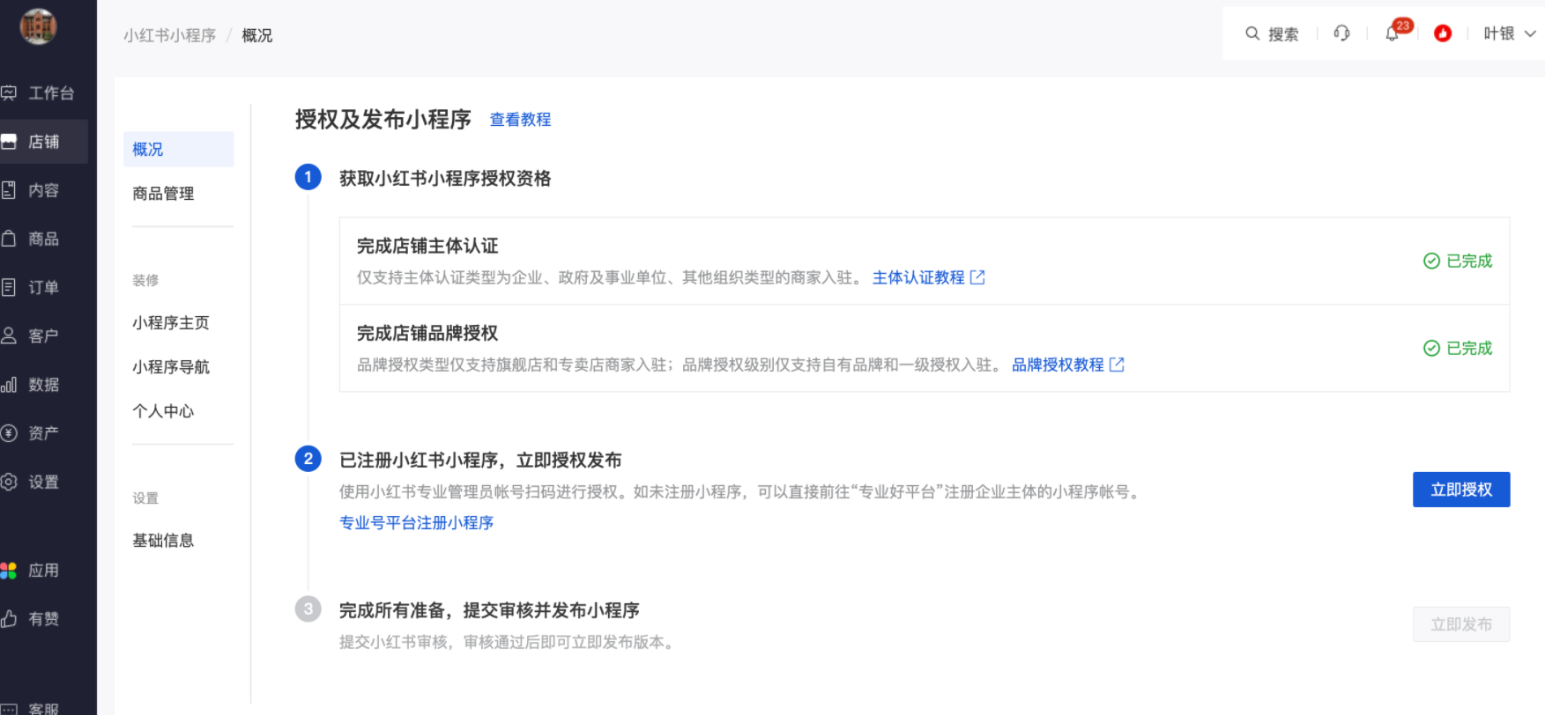Click the 立即授权 button
The width and height of the screenshot is (1545, 715).
(x=1461, y=490)
